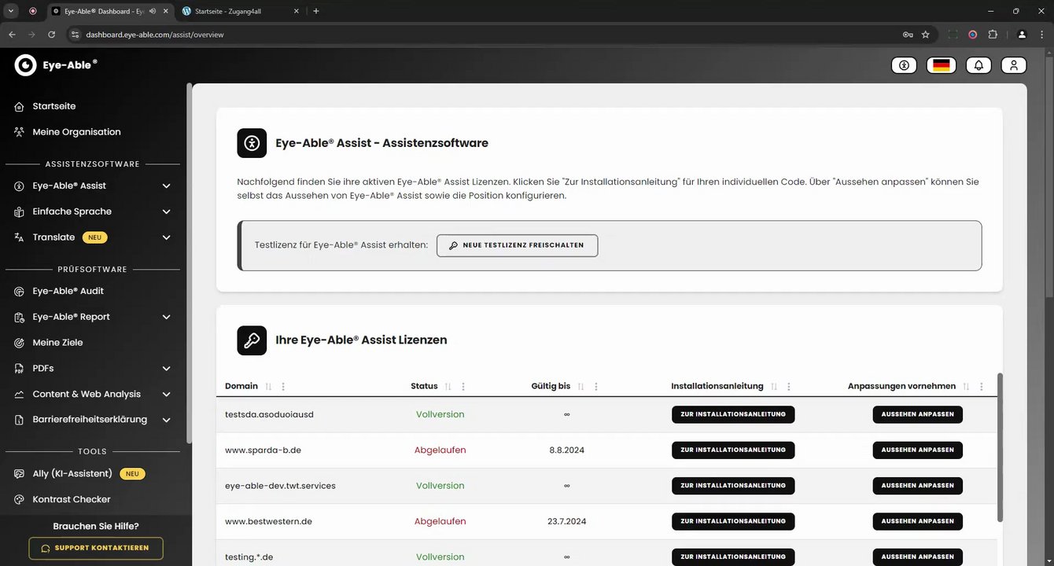Open installation guide for www.sparda-b.de
The height and width of the screenshot is (566, 1054).
pyautogui.click(x=733, y=450)
